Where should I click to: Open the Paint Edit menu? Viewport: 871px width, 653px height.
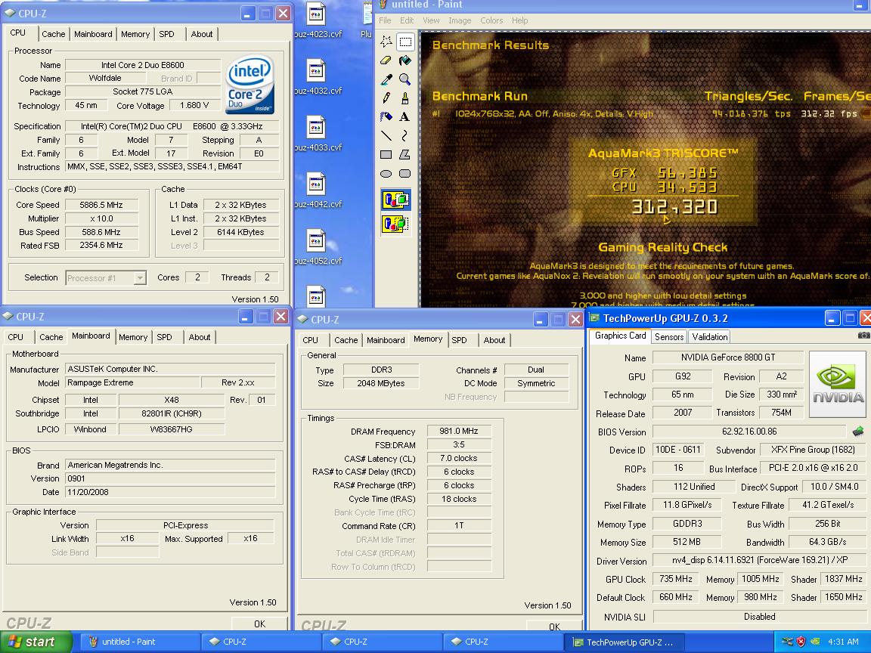click(x=407, y=20)
